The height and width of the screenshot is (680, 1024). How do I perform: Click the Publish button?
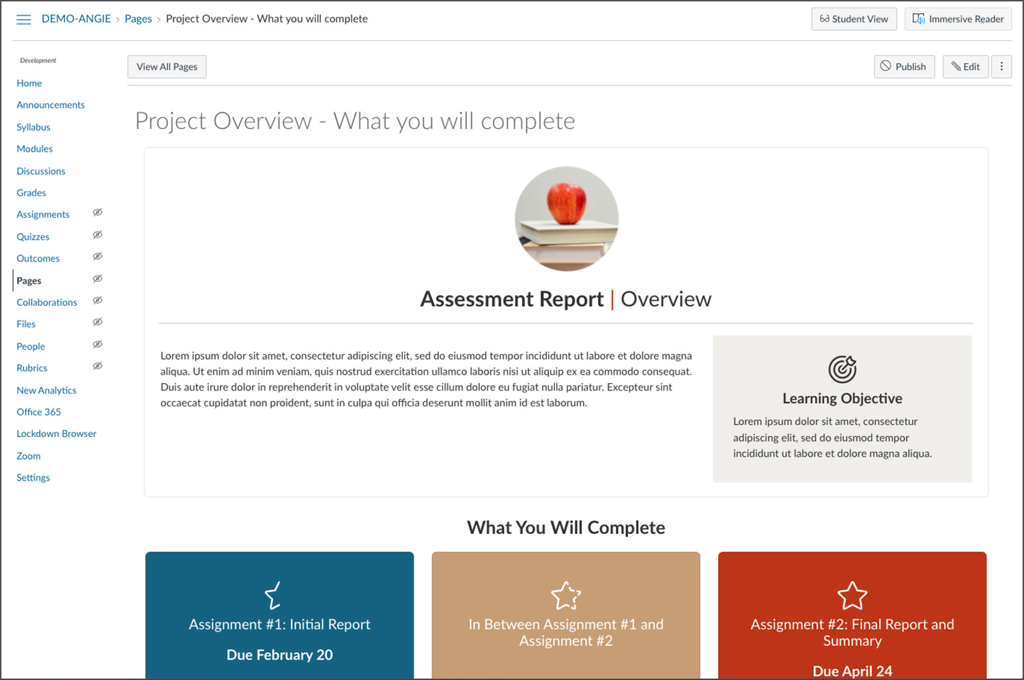point(904,67)
